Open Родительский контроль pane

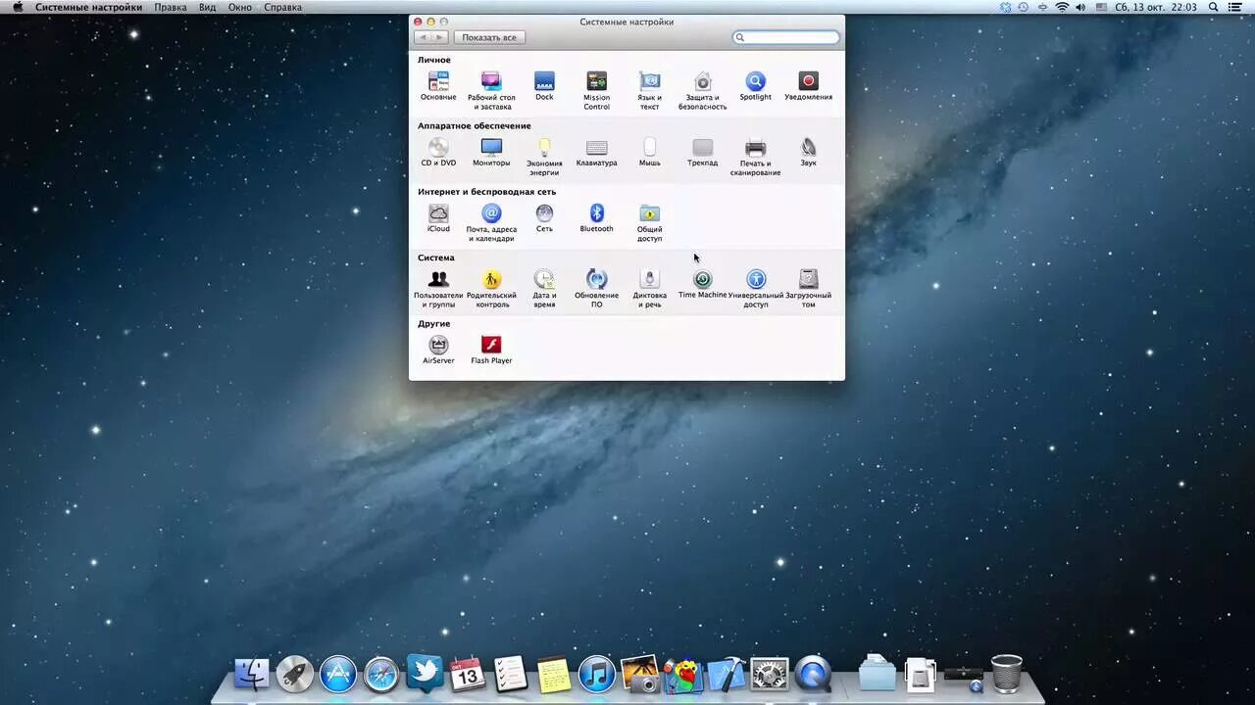(x=491, y=288)
